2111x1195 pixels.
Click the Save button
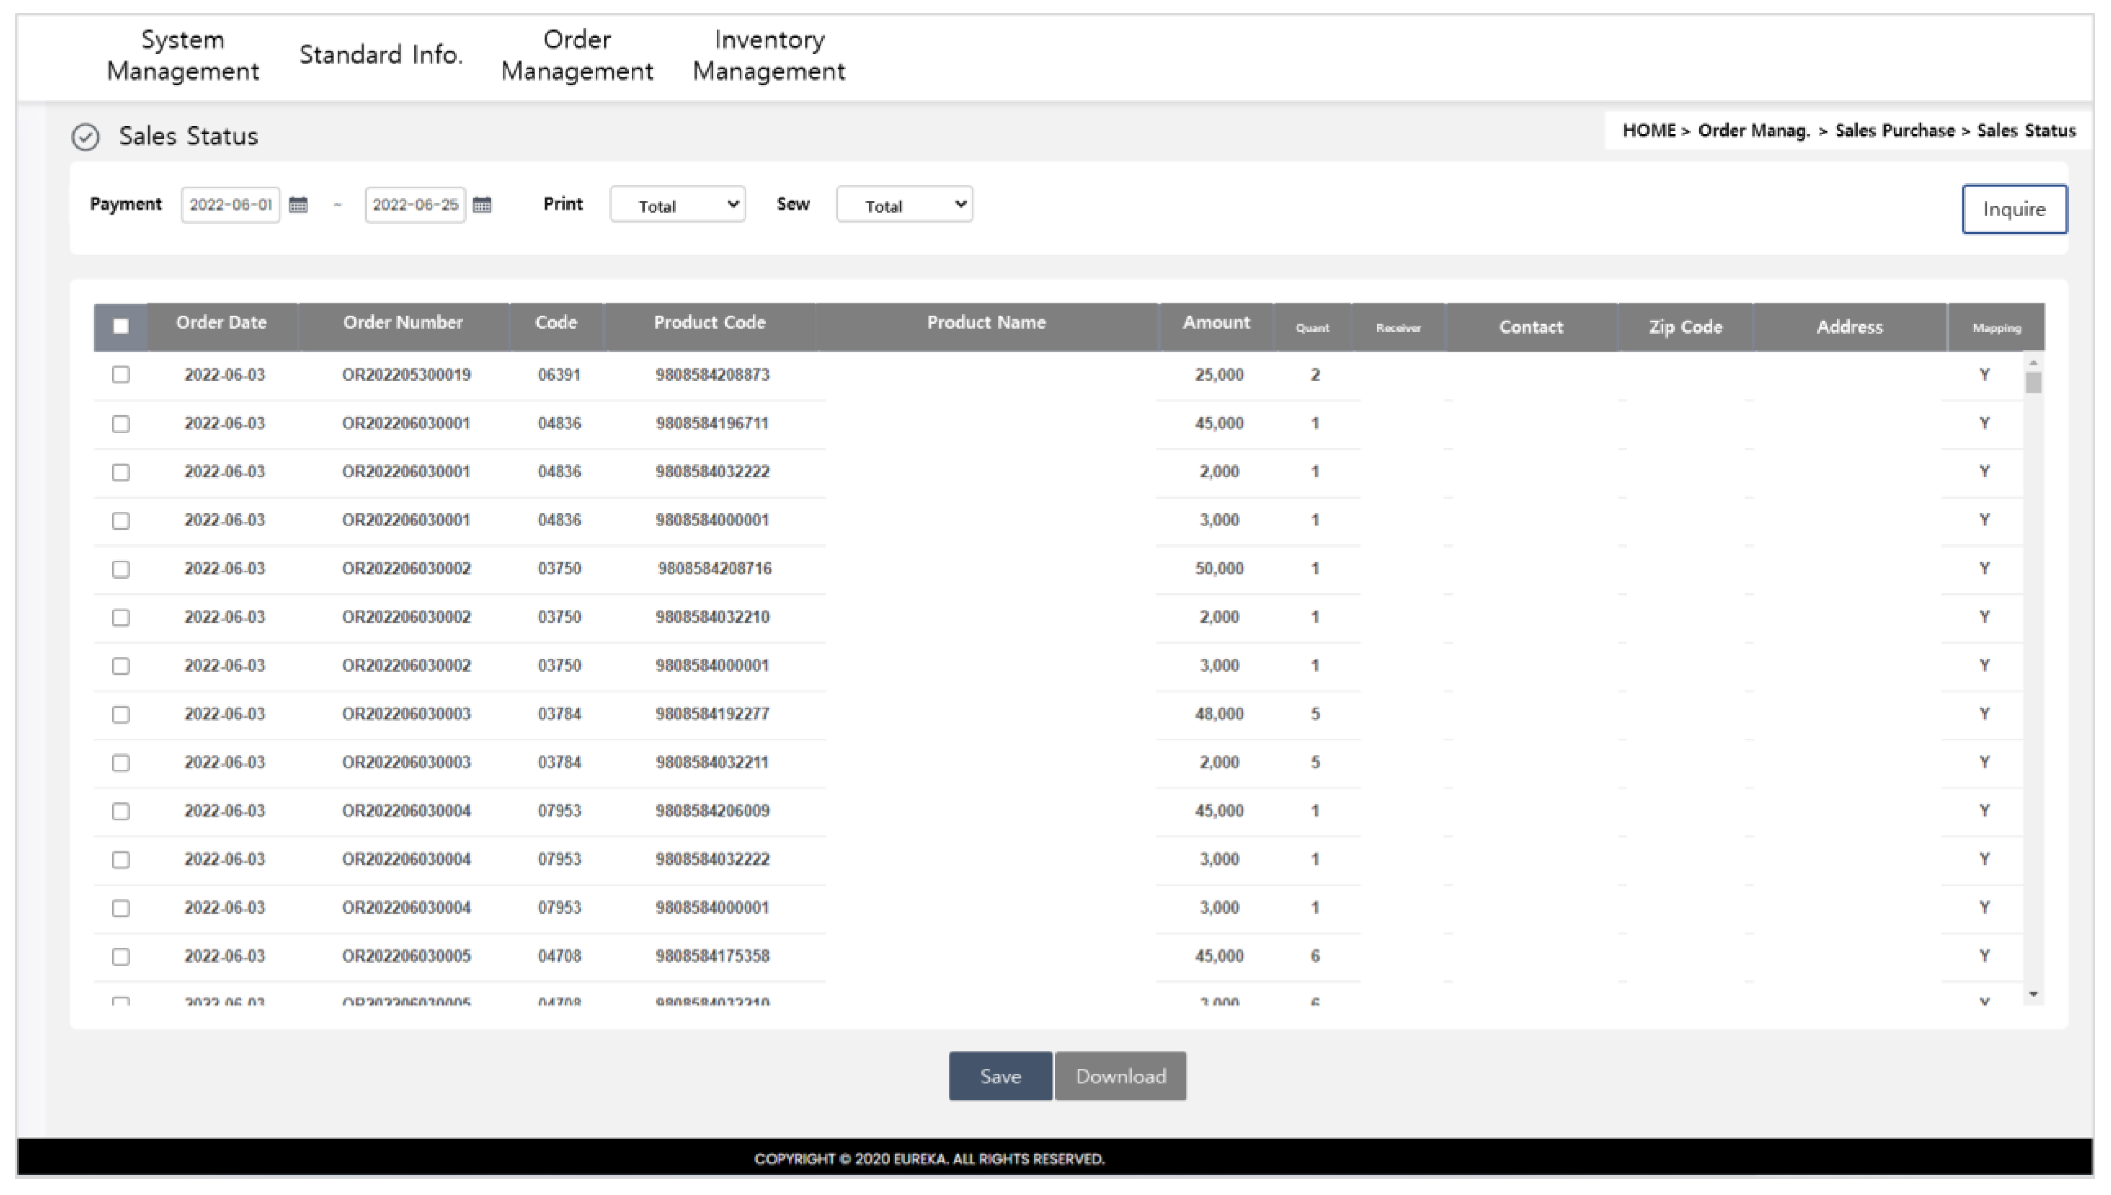click(x=1000, y=1076)
